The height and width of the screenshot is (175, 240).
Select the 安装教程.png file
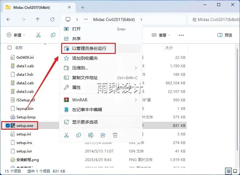pos(28,160)
